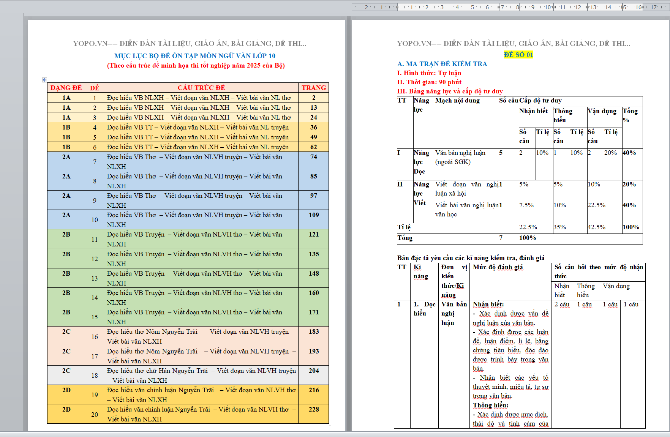Select the CẤU TRÚC ĐỀ column header

coord(201,88)
